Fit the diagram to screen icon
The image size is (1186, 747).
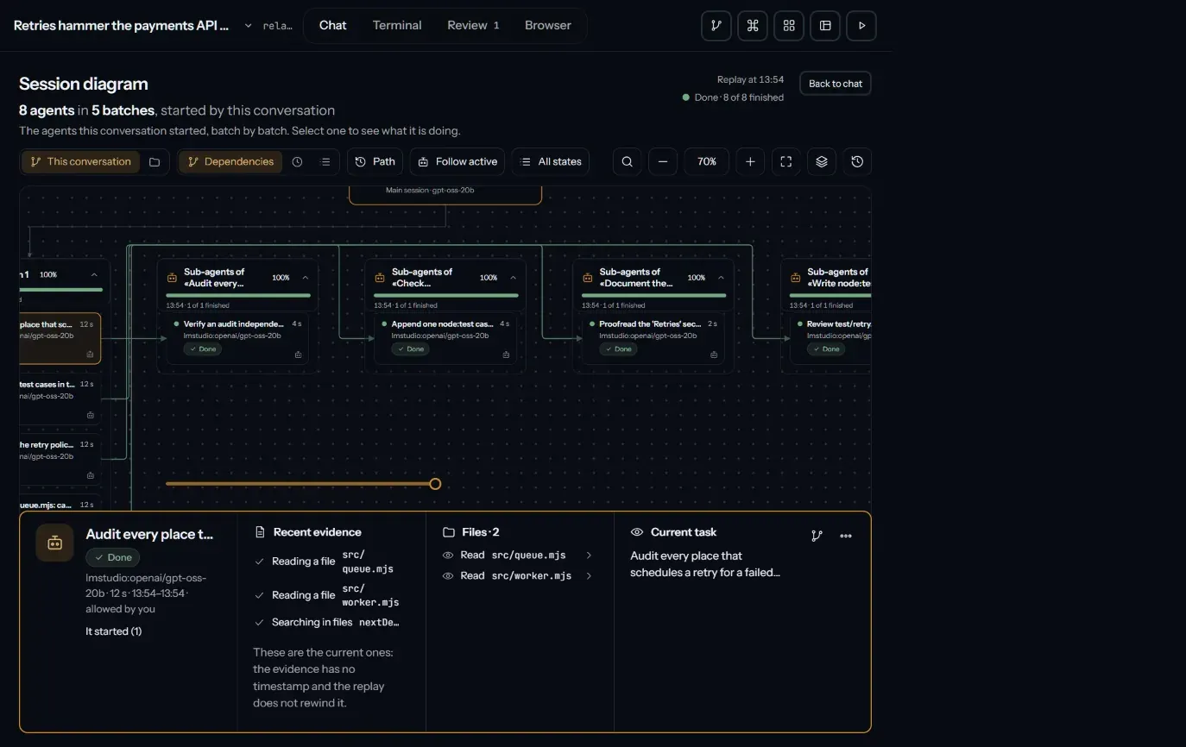coord(786,161)
